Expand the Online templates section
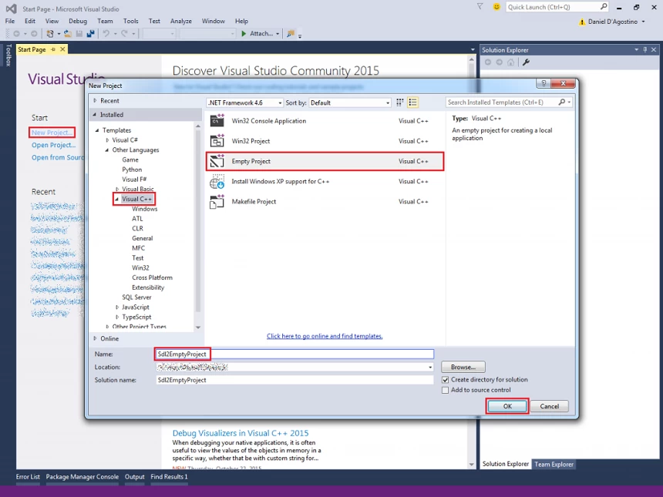The height and width of the screenshot is (497, 663). click(96, 338)
